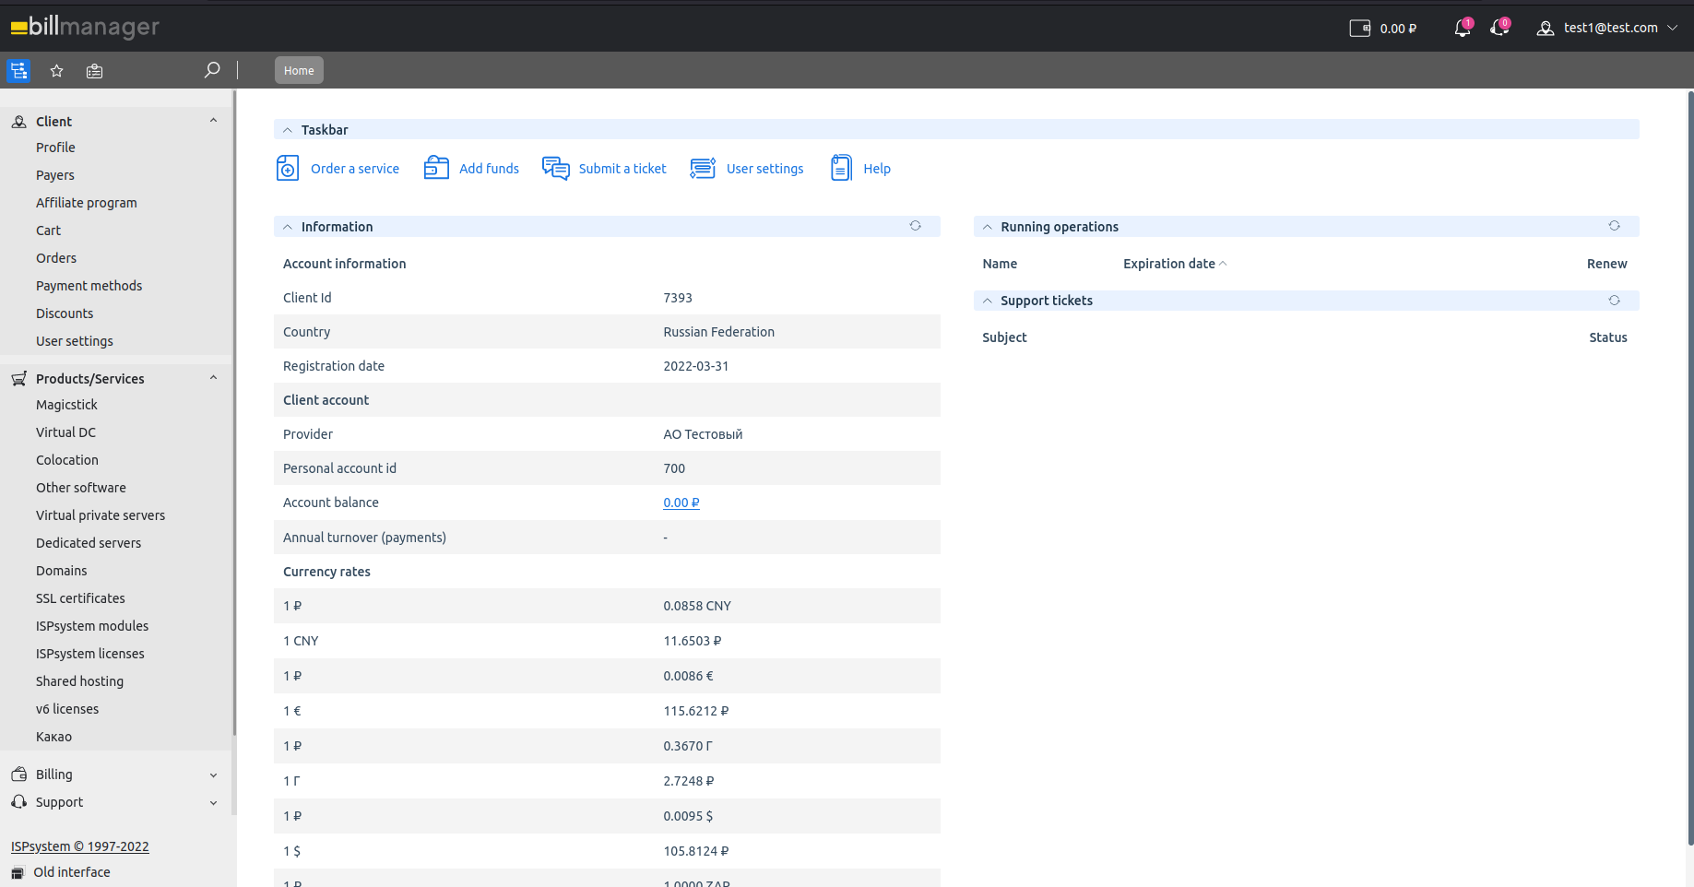
Task: Open the support headset notification icon
Action: (x=1499, y=28)
